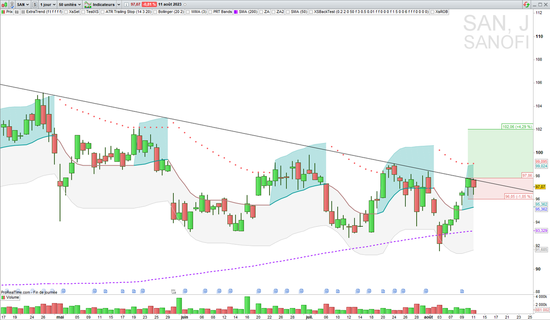This screenshot has height=320, width=550.
Task: Click the 91,685 gray axis value tag
Action: [541, 249]
